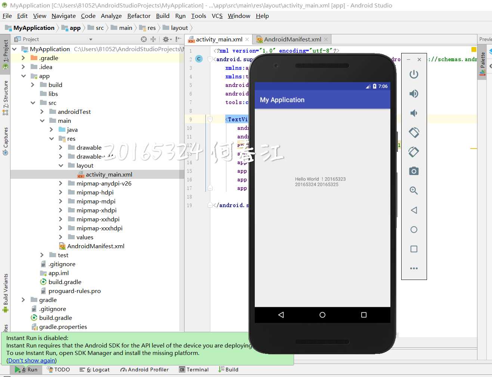492x377 pixels.
Task: Open the Logcat tool window
Action: [x=95, y=370]
